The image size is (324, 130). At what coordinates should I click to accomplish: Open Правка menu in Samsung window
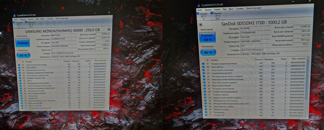pyautogui.click(x=23, y=19)
